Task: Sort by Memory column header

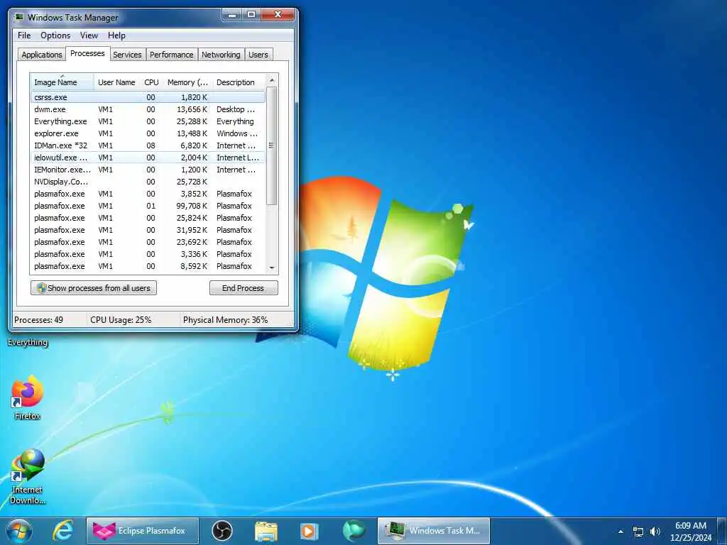Action: 187,82
